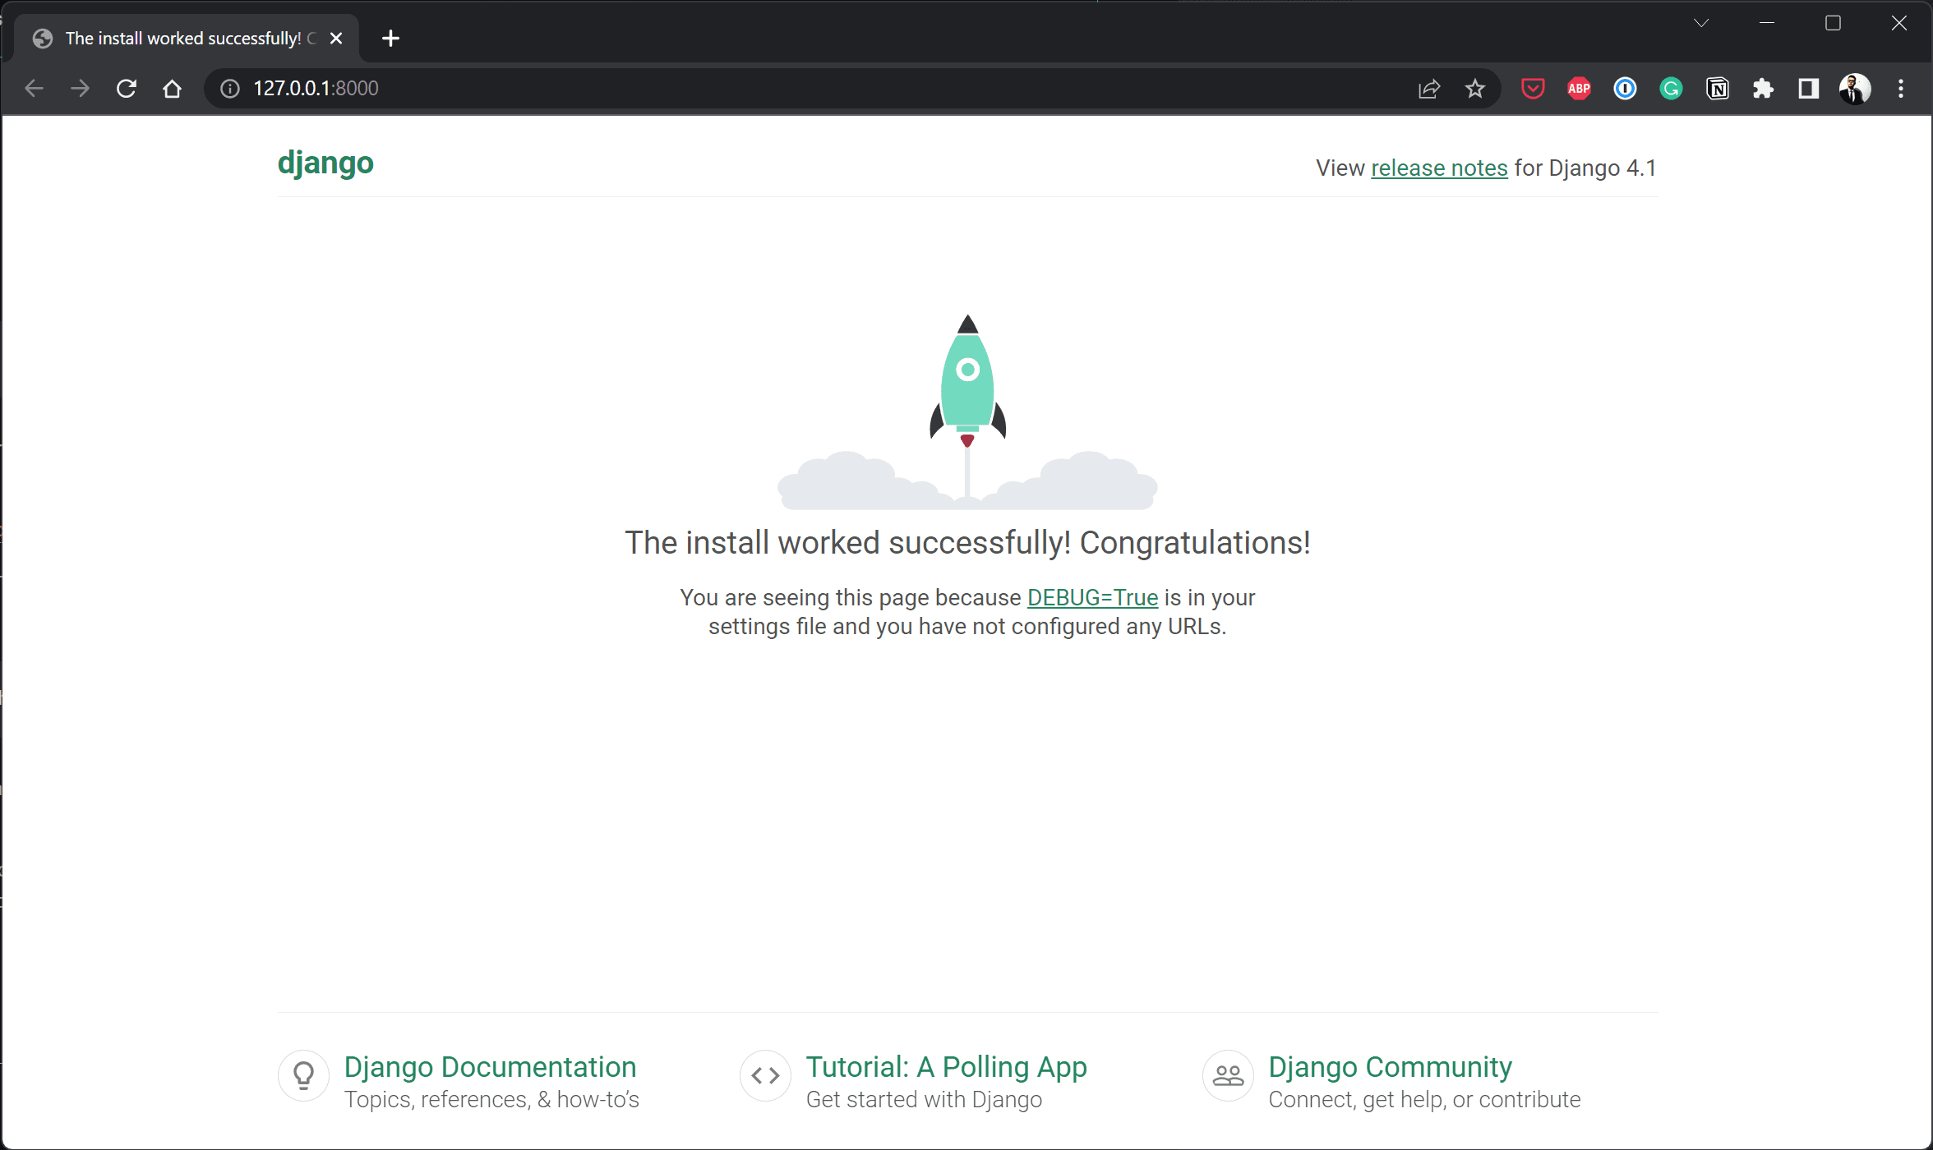
Task: Click the Django Documentation lightbulb icon
Action: [303, 1075]
